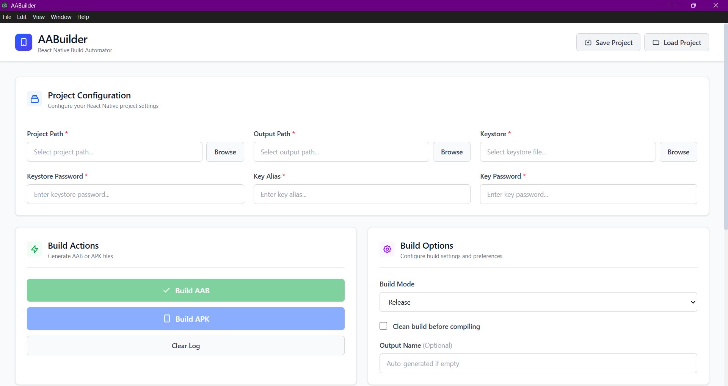Focus the Keystore Password field
The height and width of the screenshot is (386, 728).
pos(135,194)
